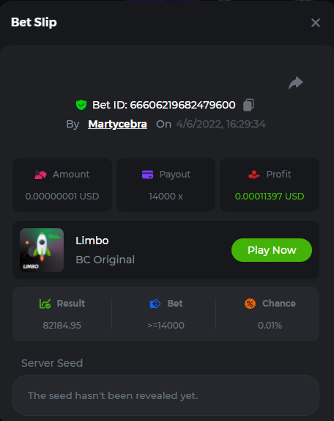Click the green verified shield icon
334x421 pixels.
[81, 105]
